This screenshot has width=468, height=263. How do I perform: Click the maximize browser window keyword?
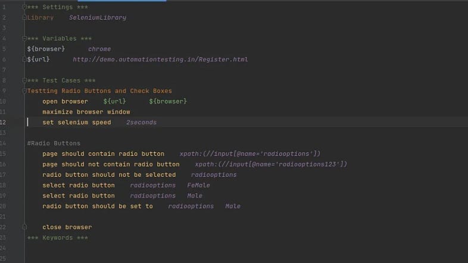86,112
